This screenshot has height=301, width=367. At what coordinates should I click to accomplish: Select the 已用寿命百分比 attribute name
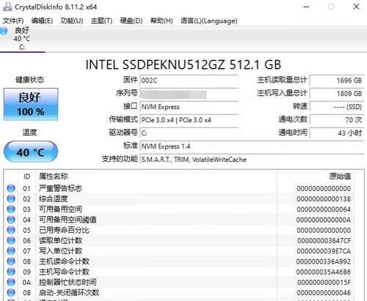tap(64, 230)
